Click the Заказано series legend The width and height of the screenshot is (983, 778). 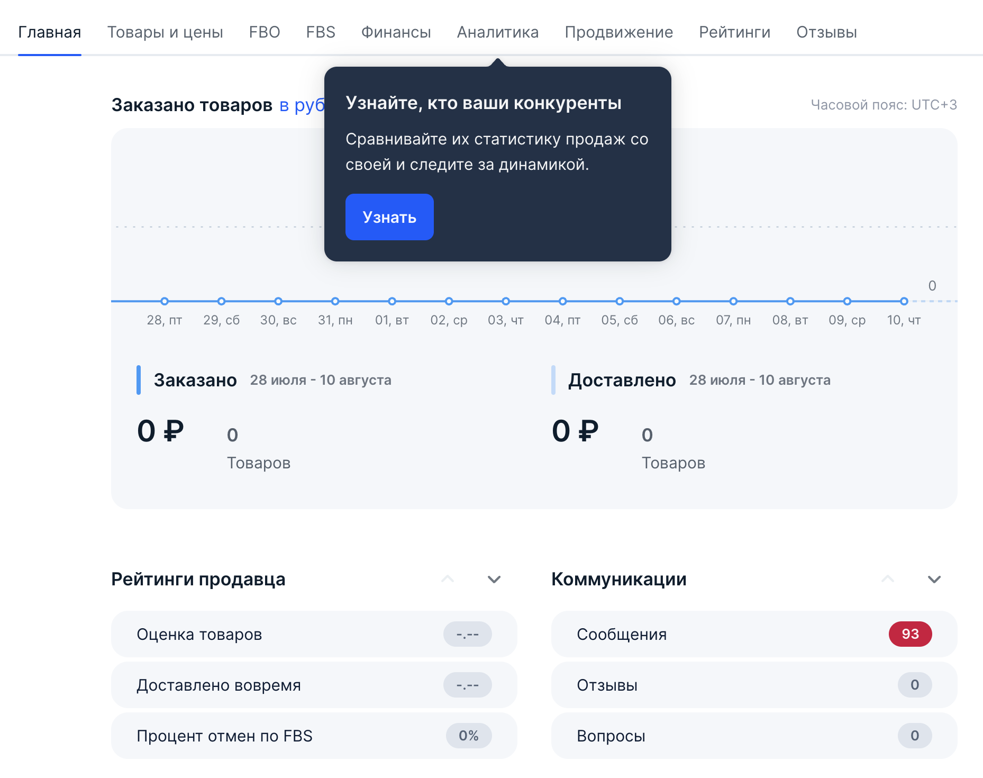click(195, 380)
